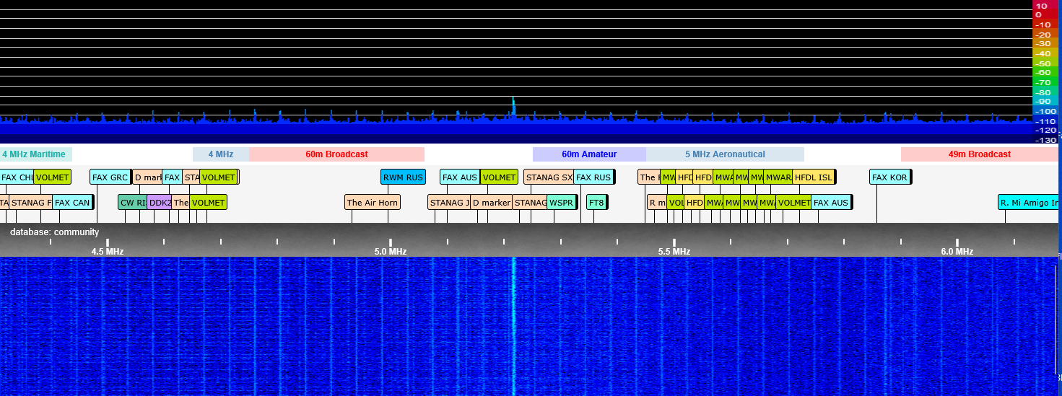
Task: Select the RWM RUS station label
Action: pyautogui.click(x=403, y=177)
